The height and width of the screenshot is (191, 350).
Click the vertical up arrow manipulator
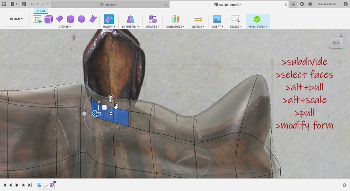111,98
